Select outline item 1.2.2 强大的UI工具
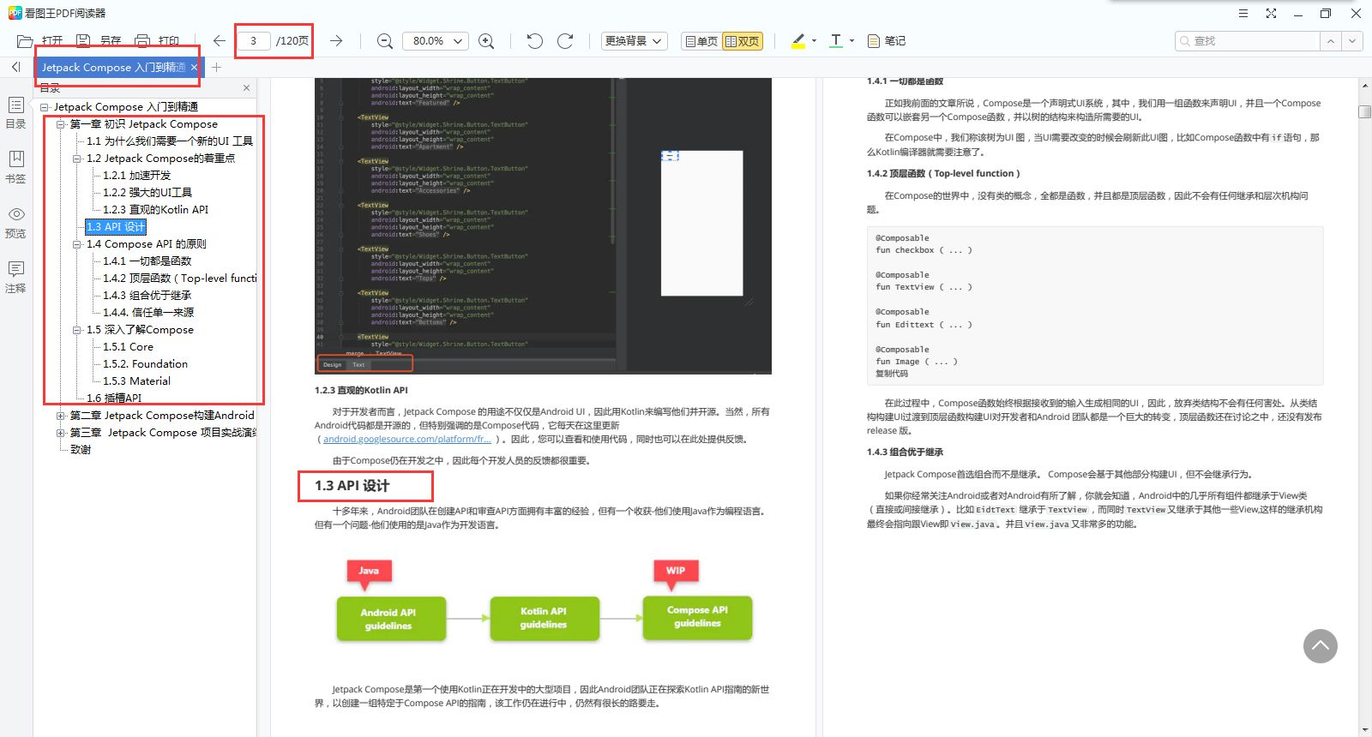 point(147,193)
